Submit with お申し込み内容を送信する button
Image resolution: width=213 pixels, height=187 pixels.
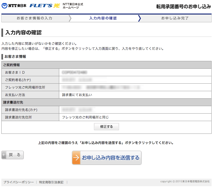pos(106,158)
